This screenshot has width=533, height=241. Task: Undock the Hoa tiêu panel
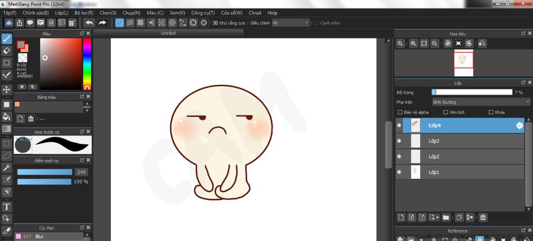pyautogui.click(x=524, y=34)
